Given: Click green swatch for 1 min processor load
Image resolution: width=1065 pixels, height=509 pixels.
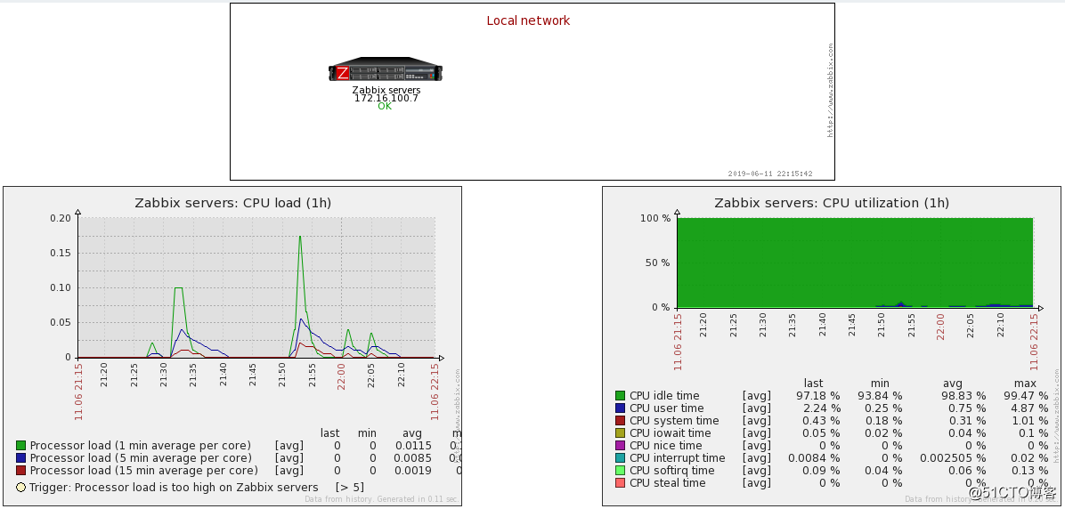Looking at the screenshot, I should point(21,445).
